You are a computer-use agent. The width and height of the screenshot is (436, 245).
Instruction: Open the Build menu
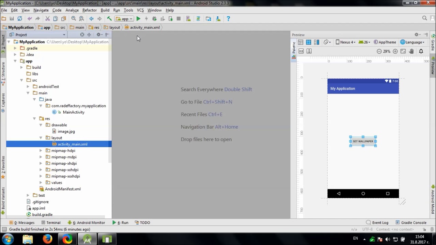(x=105, y=10)
